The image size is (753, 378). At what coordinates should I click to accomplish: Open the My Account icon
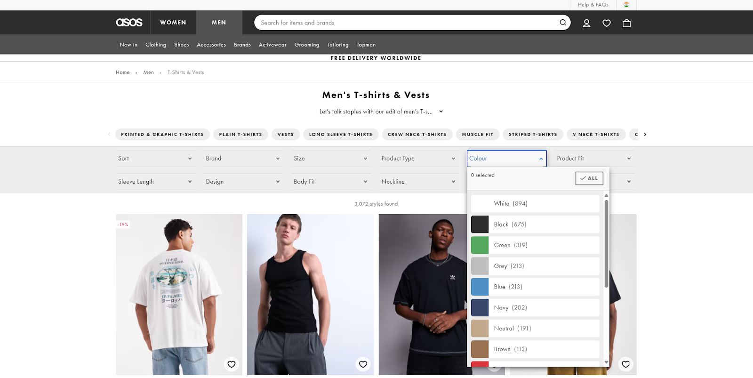pos(586,23)
